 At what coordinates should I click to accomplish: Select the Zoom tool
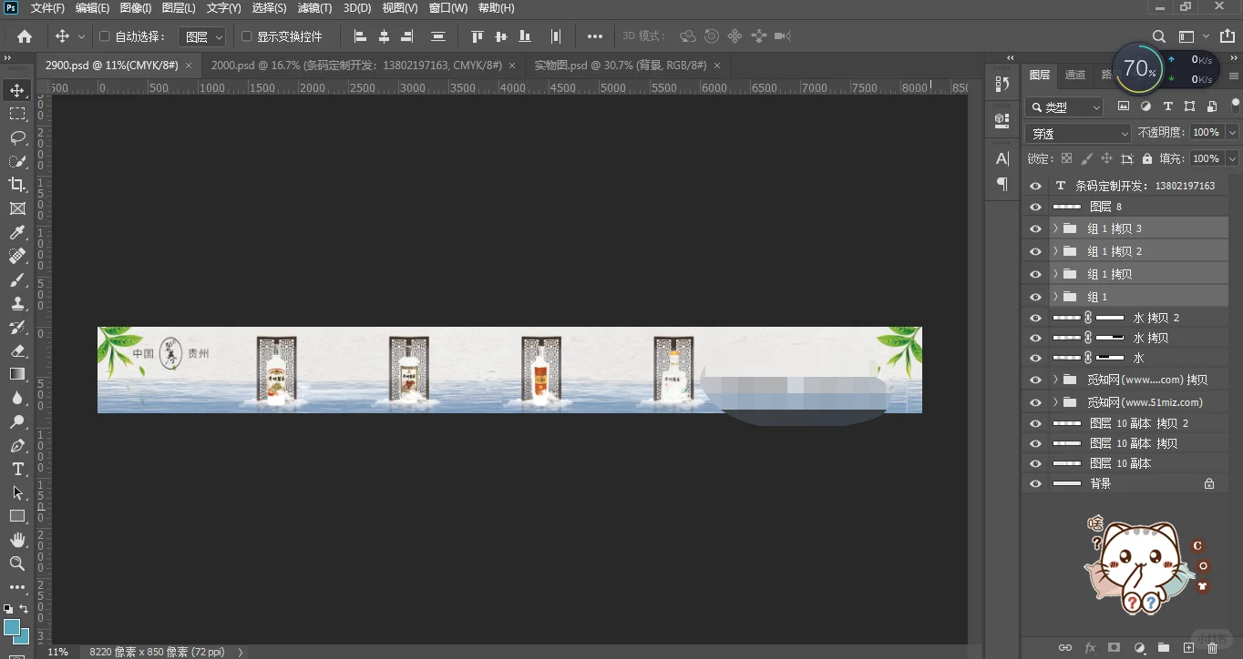tap(17, 564)
